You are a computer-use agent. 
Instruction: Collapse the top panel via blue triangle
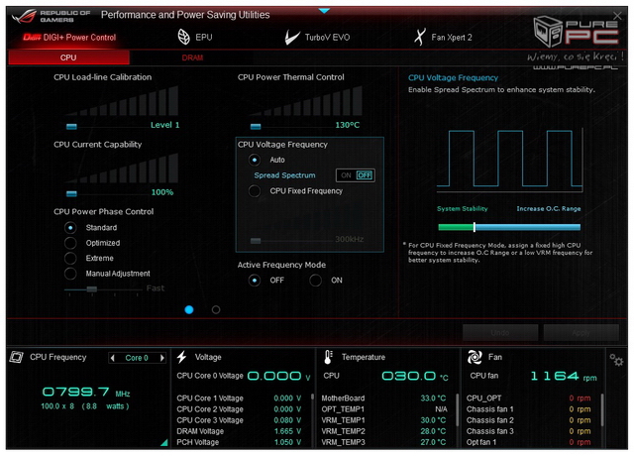[324, 11]
